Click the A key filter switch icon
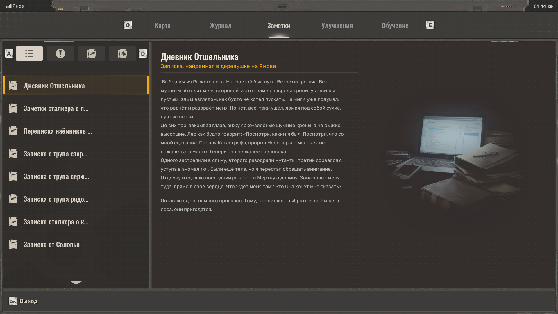Screen dimensions: 558x314 pyautogui.click(x=9, y=53)
